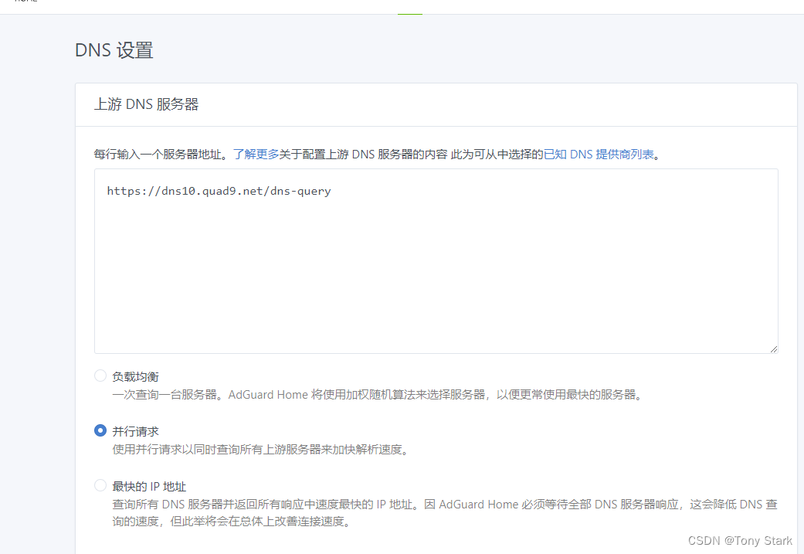Viewport: 804px width, 554px height.
Task: Click the 并行请求 description text
Action: [262, 450]
